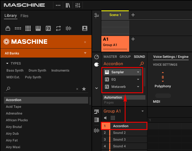Collapse the TYPES section
The height and width of the screenshot is (151, 192).
click(x=7, y=63)
